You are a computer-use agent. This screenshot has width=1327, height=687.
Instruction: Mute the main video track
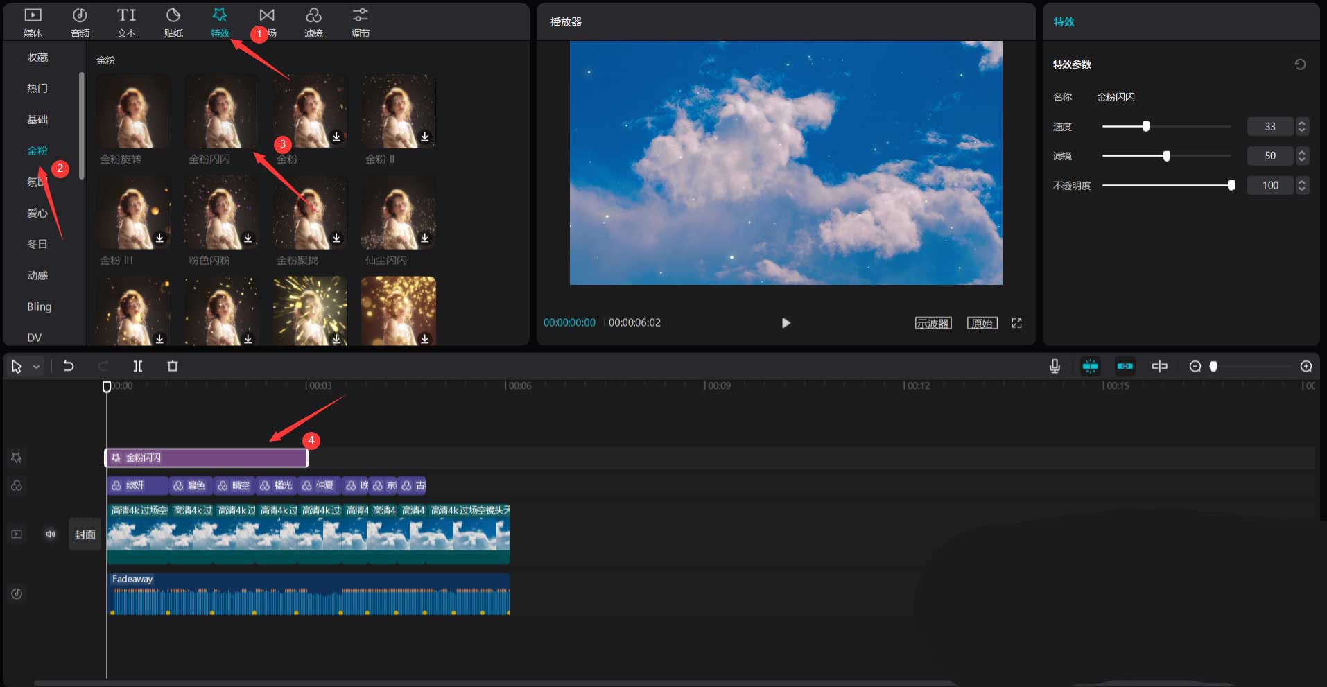pyautogui.click(x=51, y=534)
